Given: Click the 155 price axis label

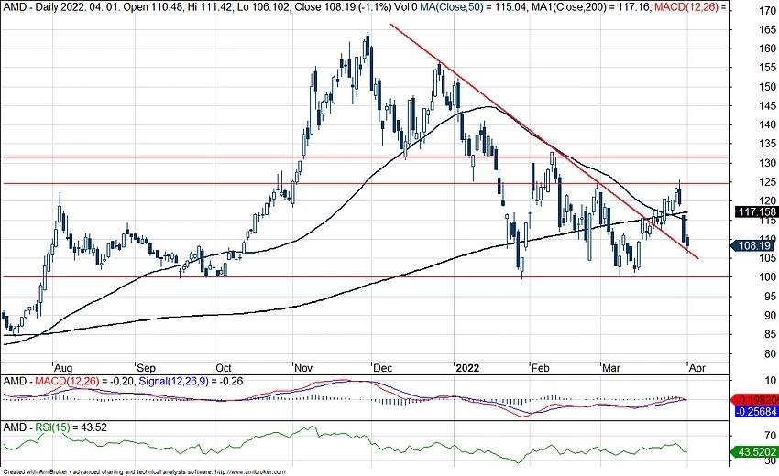Looking at the screenshot, I should (767, 68).
